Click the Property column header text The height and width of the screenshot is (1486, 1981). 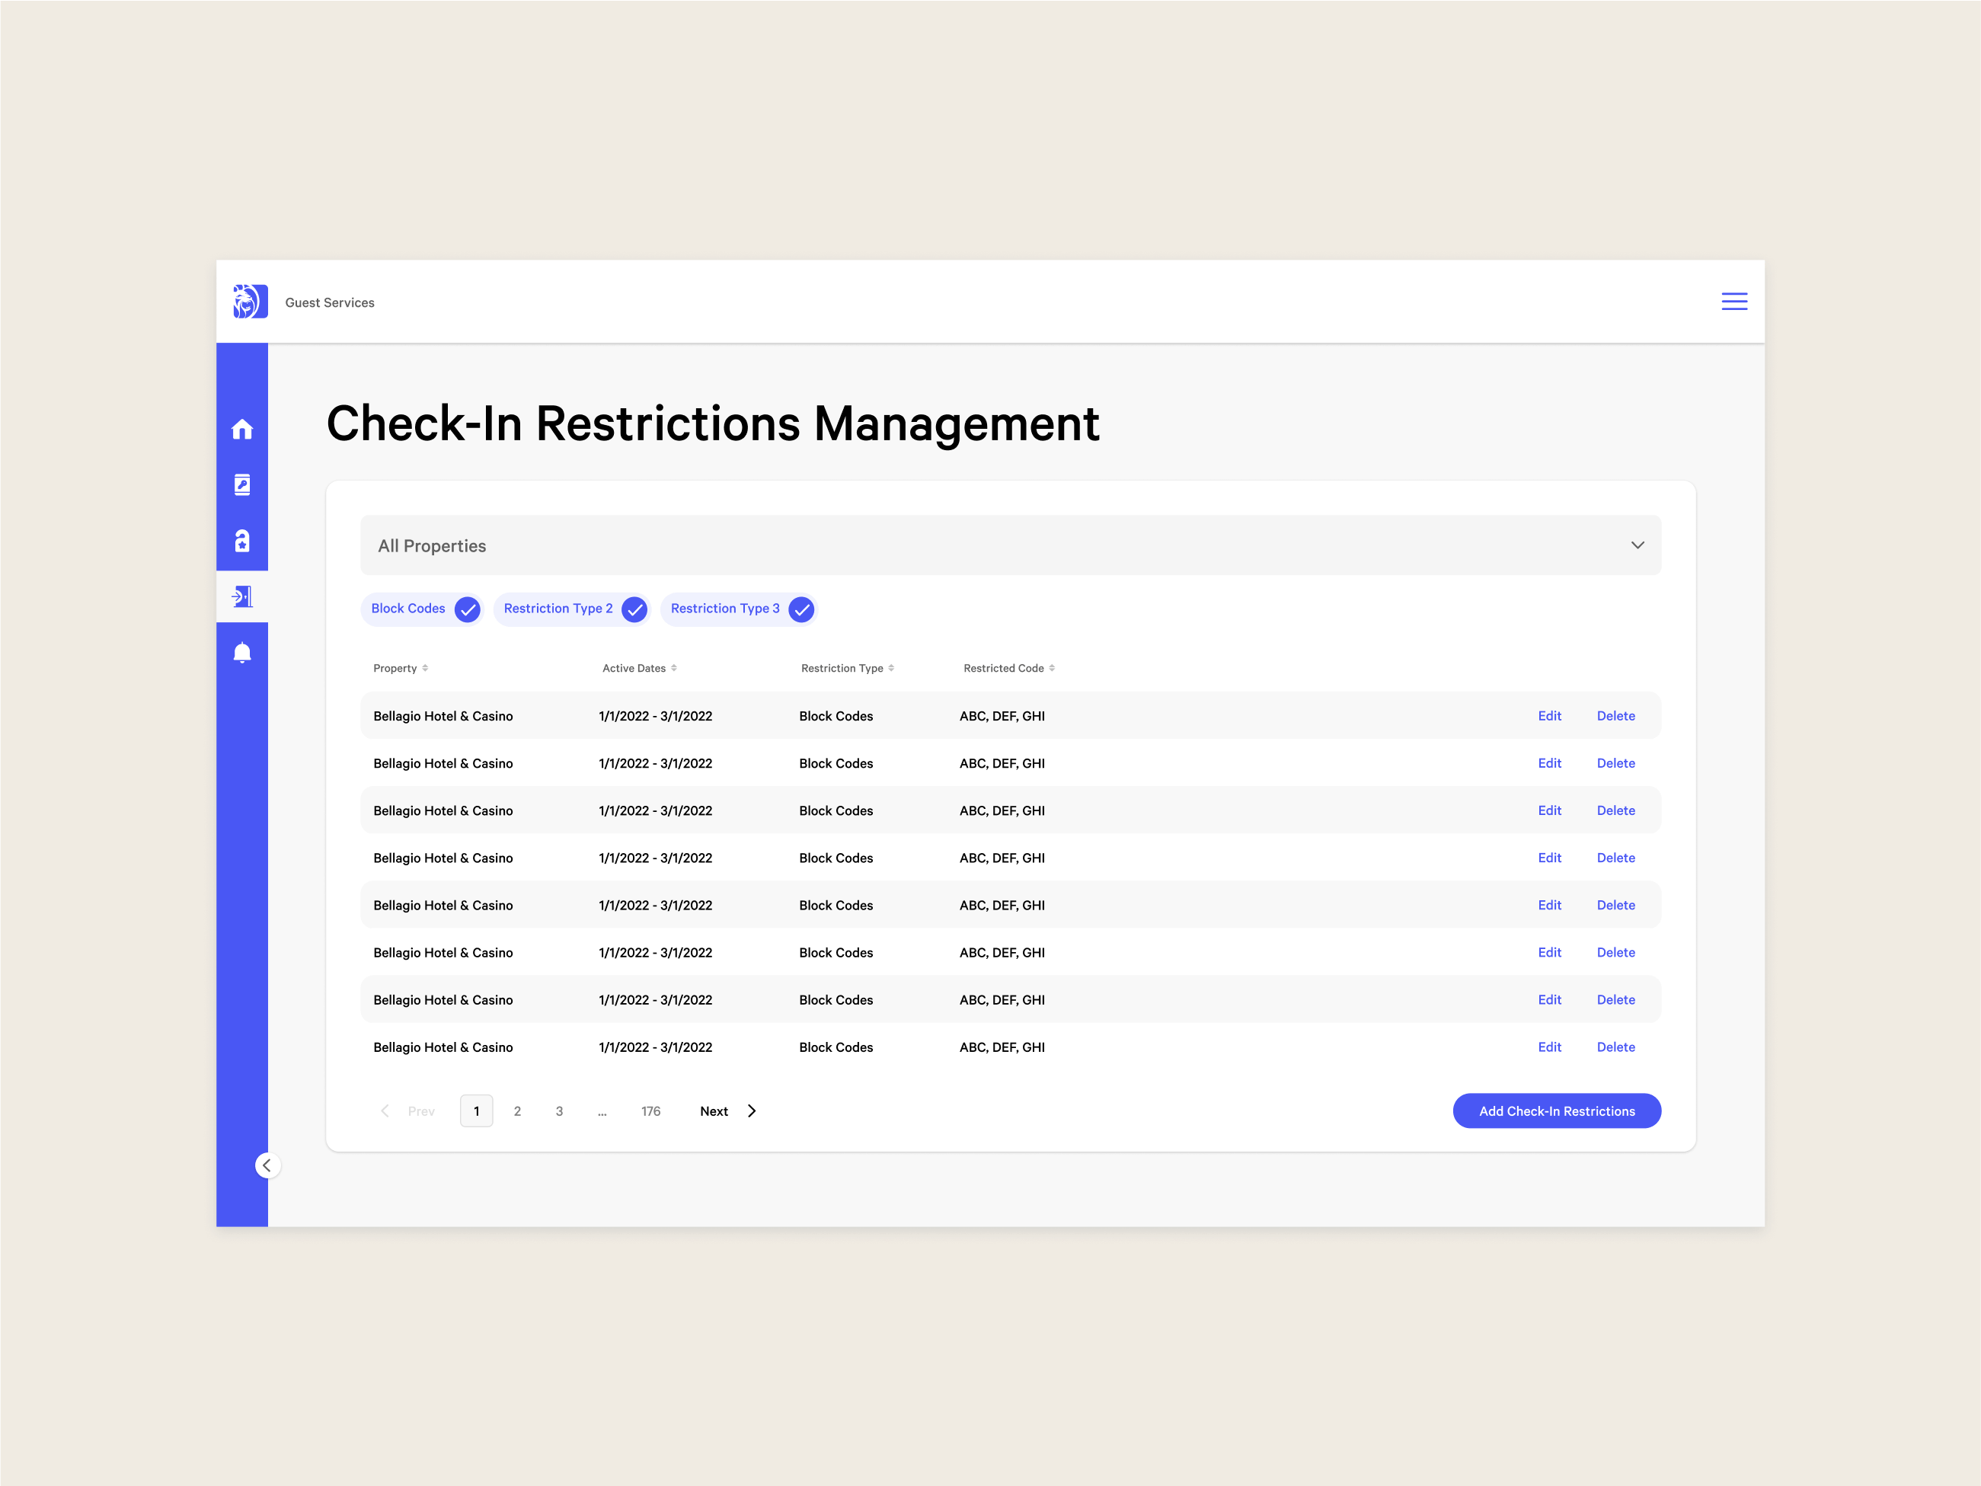coord(395,668)
